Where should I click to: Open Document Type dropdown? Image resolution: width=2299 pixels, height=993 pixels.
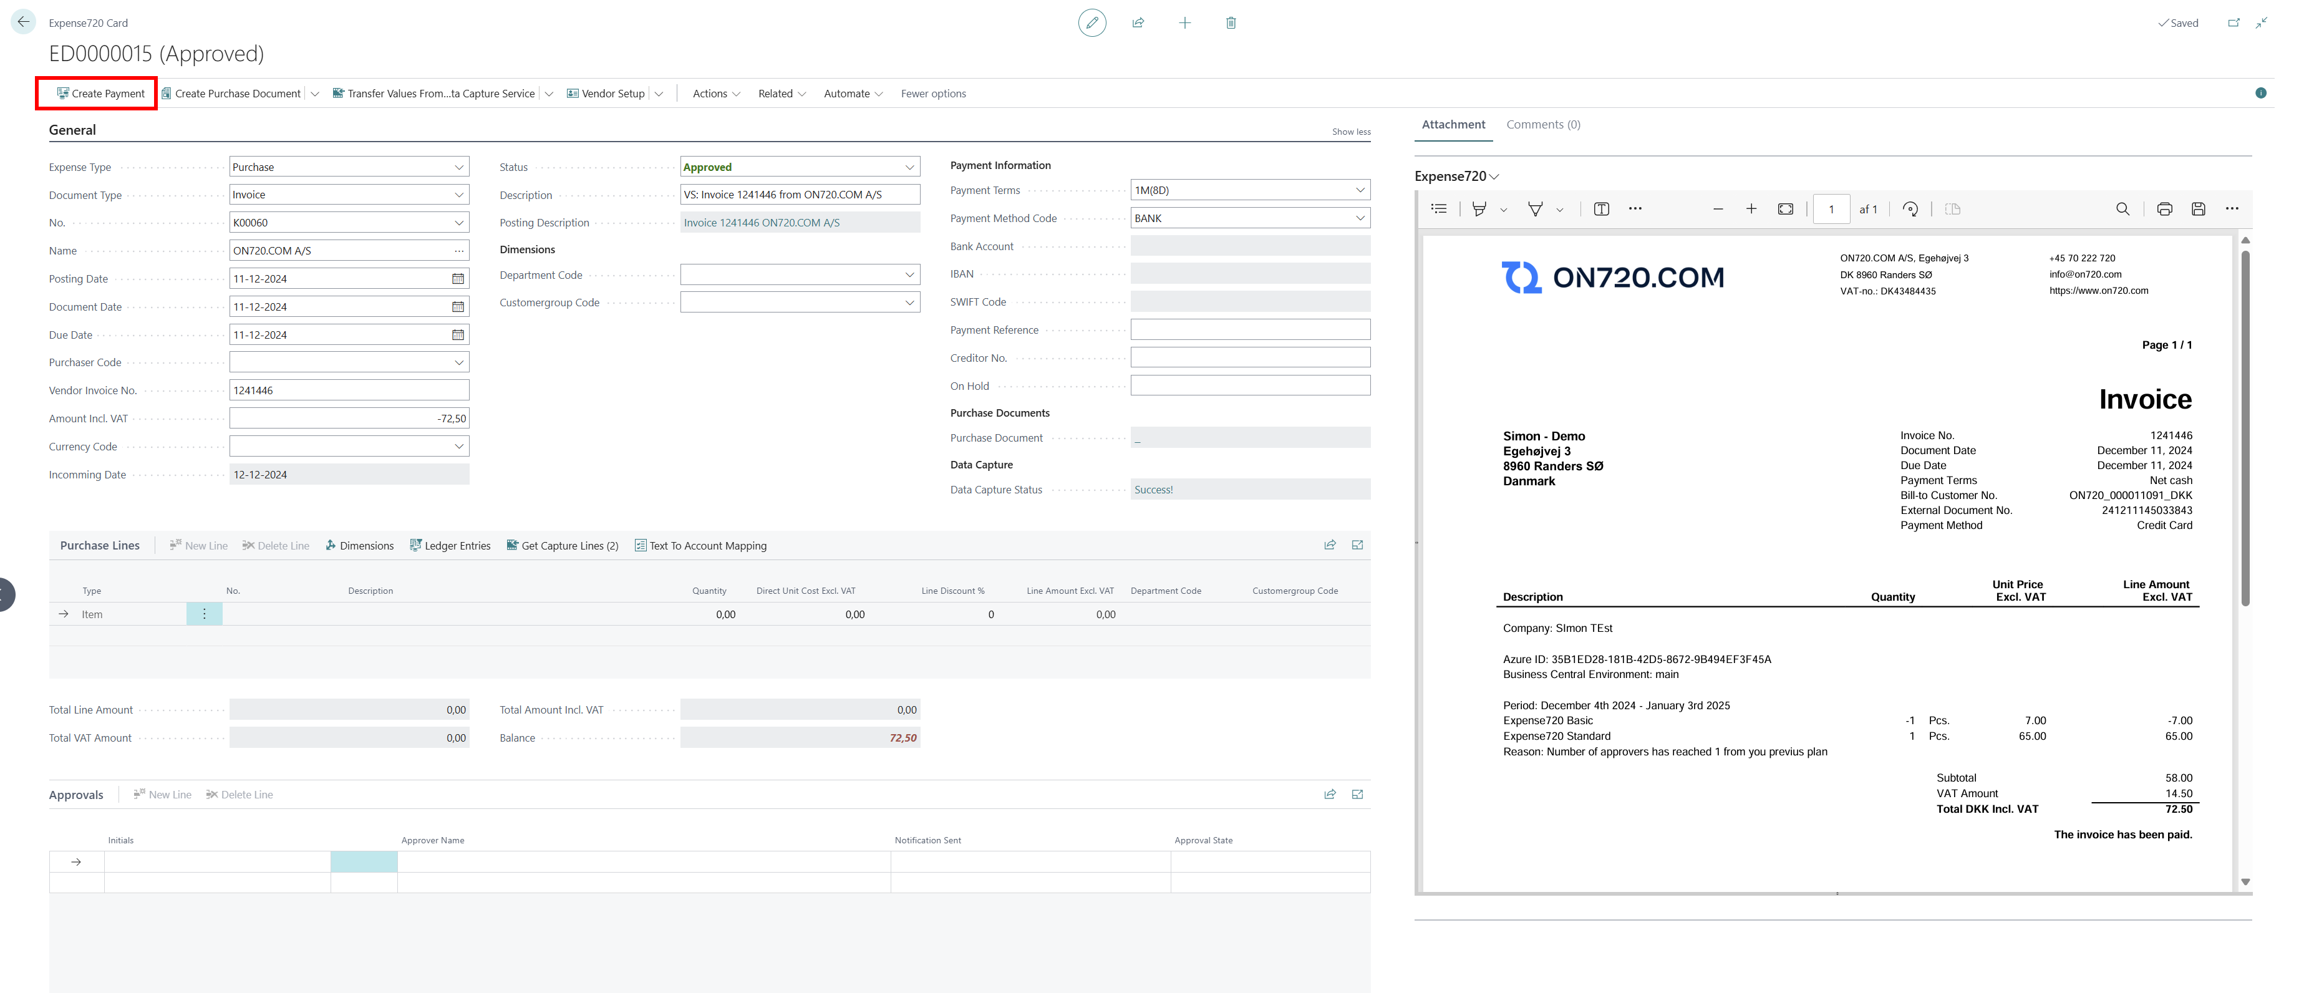(458, 195)
